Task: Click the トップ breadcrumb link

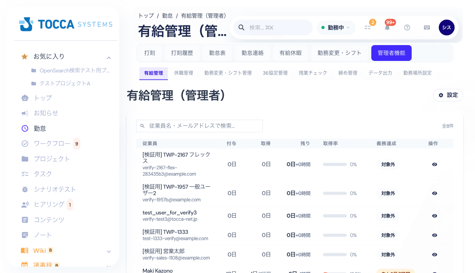Action: [146, 16]
